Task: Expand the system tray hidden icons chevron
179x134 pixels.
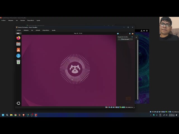Action: click(151, 115)
